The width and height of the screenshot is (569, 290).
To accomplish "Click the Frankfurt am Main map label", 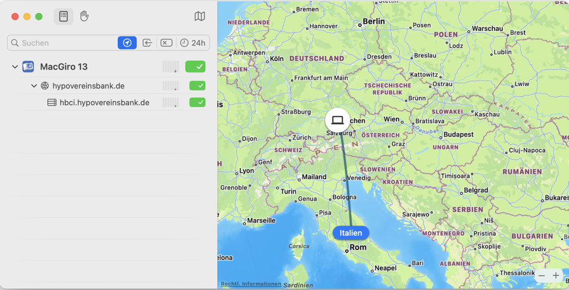I will click(x=321, y=77).
